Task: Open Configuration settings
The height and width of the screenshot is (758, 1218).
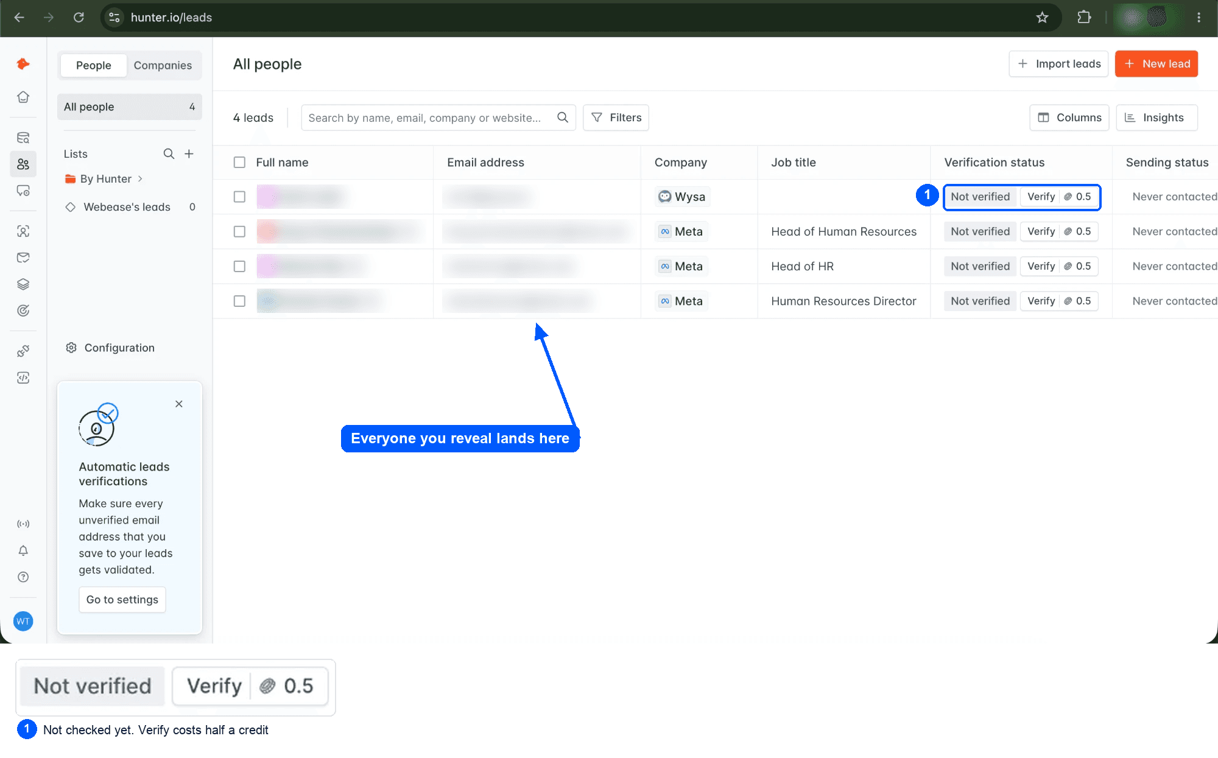Action: (x=110, y=348)
